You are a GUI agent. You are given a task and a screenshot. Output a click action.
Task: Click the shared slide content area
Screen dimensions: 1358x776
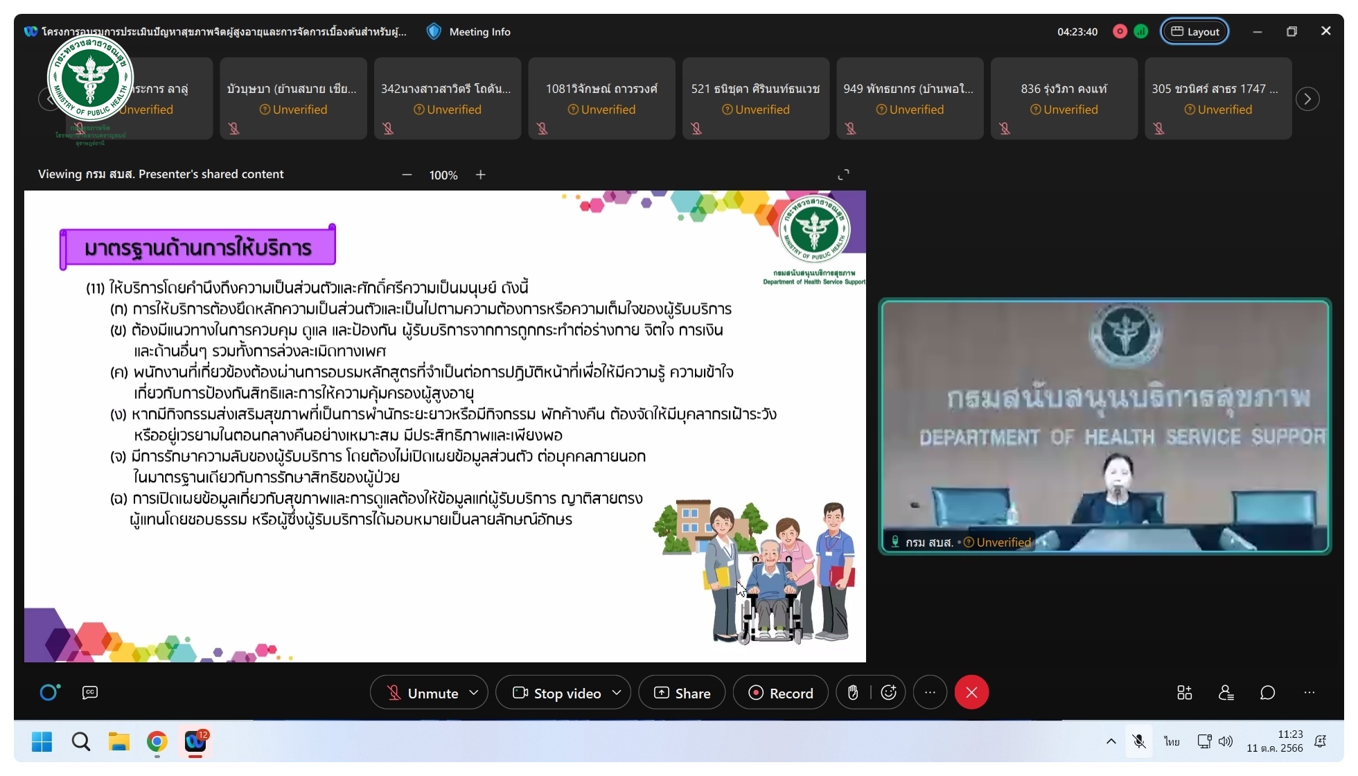(445, 426)
